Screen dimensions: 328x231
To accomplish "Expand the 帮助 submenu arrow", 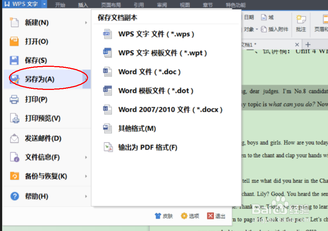I will click(86, 196).
